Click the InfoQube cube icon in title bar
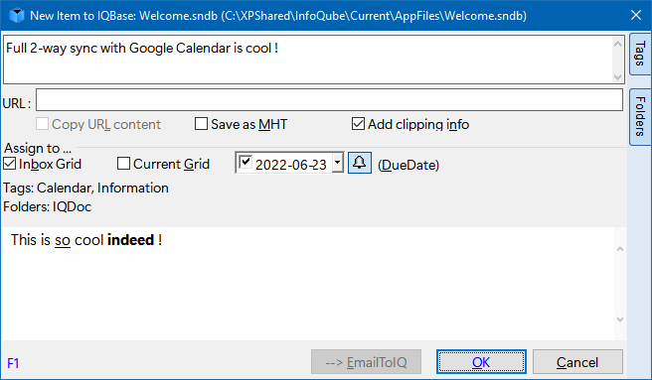The height and width of the screenshot is (380, 652). pyautogui.click(x=17, y=15)
